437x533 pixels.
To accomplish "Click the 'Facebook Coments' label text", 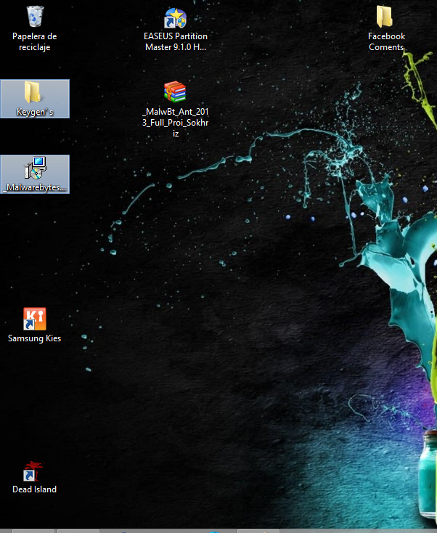I will click(386, 41).
